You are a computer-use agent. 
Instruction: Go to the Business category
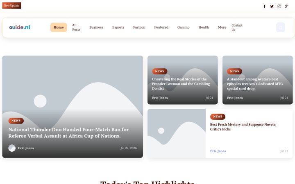click(96, 27)
